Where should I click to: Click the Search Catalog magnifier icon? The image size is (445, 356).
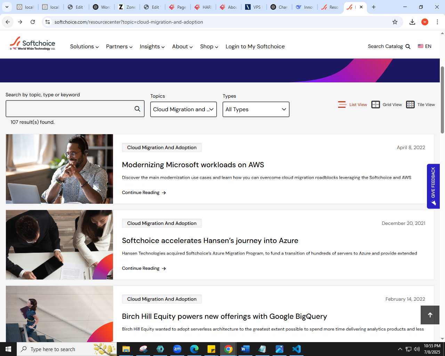[408, 47]
